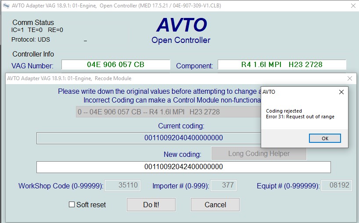Open the Long Coding Helper

click(x=259, y=153)
